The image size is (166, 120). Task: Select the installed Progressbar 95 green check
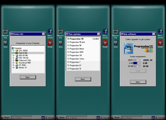click(68, 39)
